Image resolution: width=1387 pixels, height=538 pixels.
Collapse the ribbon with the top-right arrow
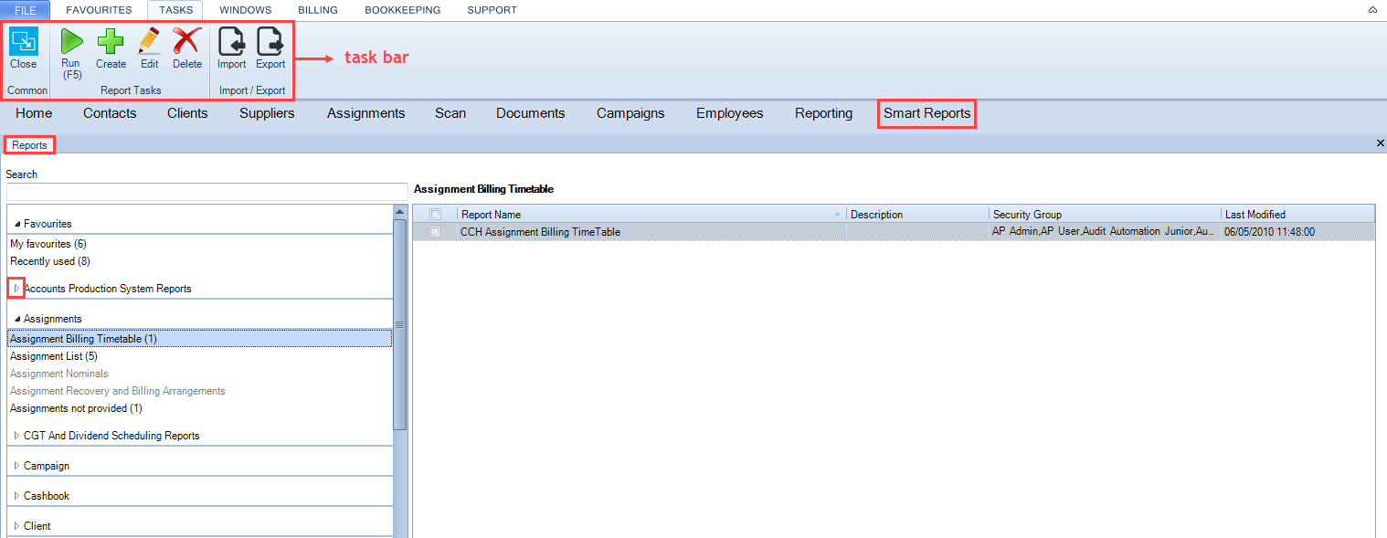click(x=1372, y=10)
